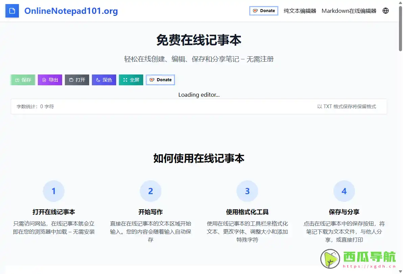Click the 字数统计: 0 字符 status

(35, 106)
